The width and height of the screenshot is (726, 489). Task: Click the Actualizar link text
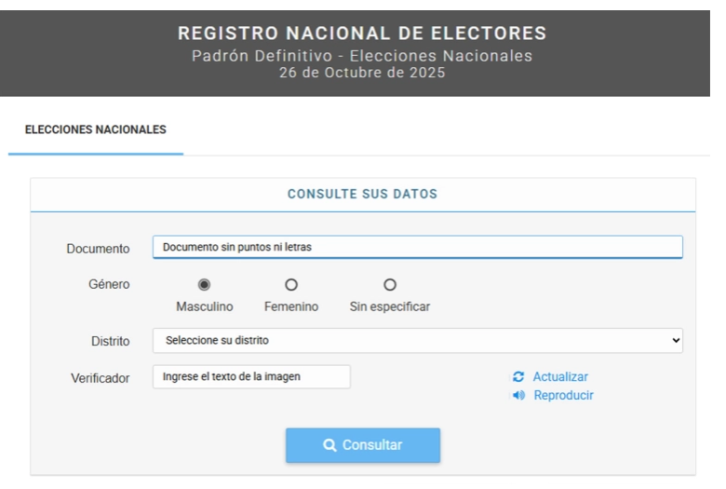(x=560, y=377)
